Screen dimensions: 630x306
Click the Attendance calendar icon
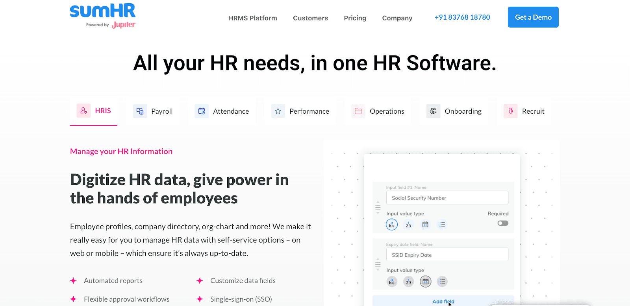(202, 111)
